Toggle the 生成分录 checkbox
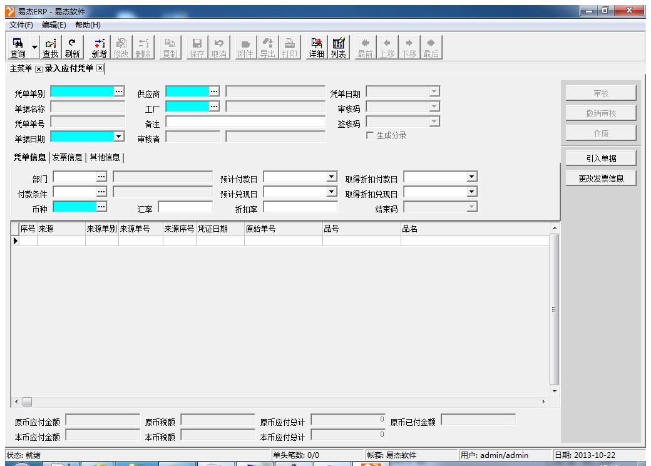Image resolution: width=651 pixels, height=466 pixels. 370,136
